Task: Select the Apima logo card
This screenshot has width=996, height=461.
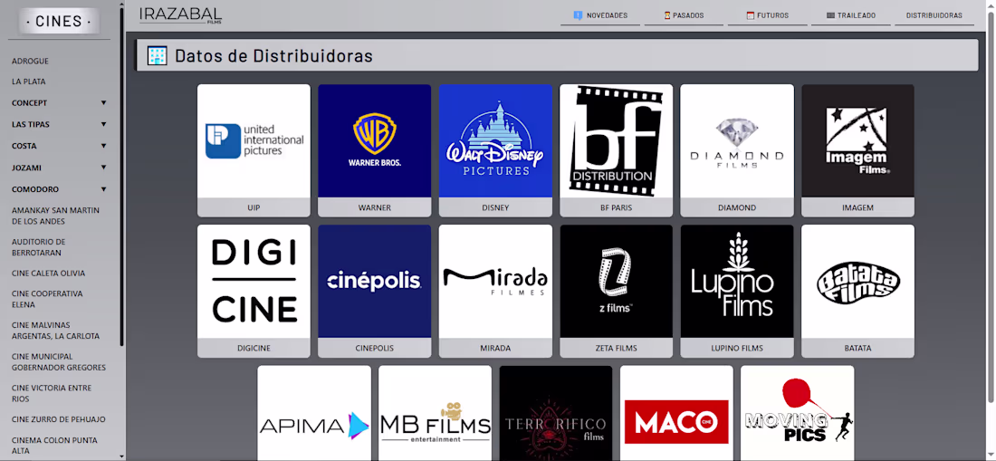Action: (x=314, y=413)
